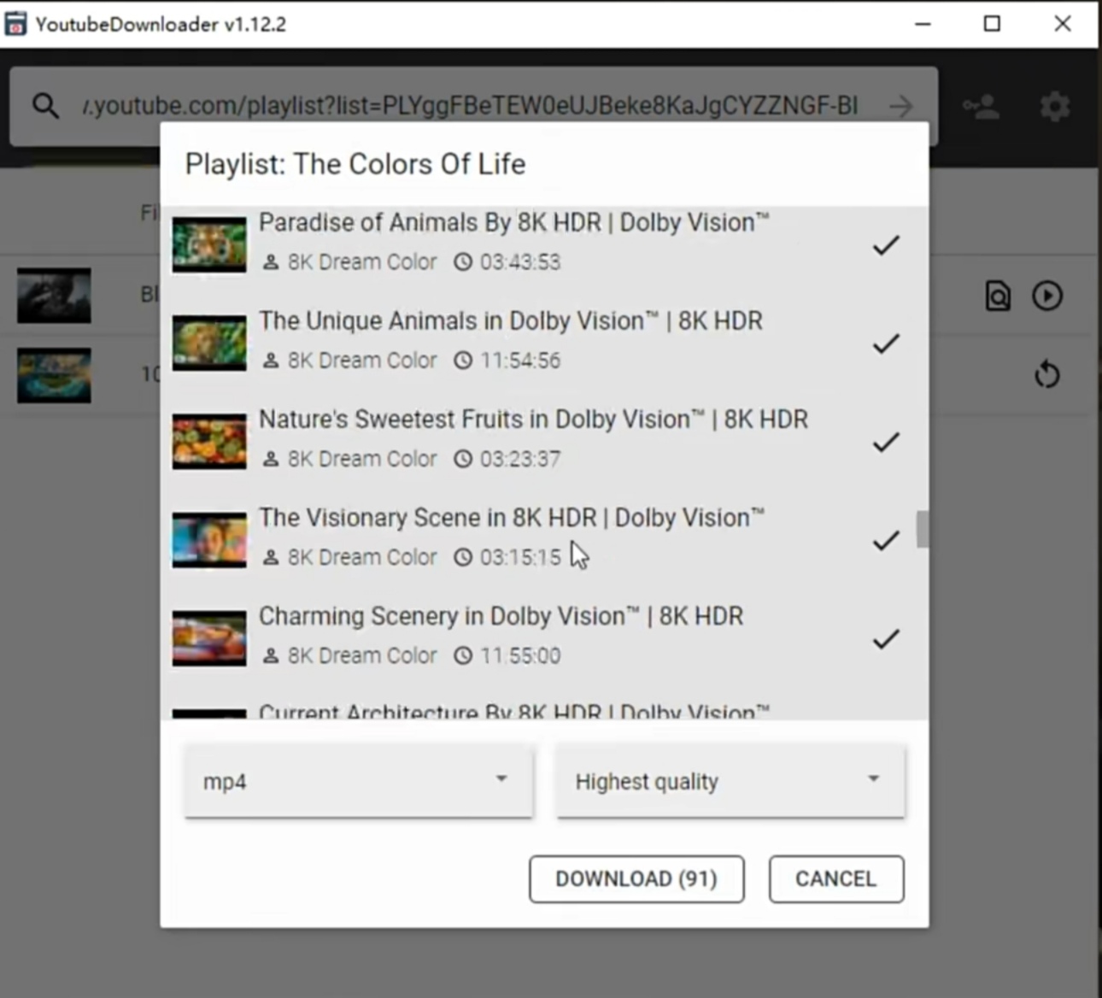Select the Charming Scenery video thumbnail
The height and width of the screenshot is (998, 1102).
coord(209,638)
